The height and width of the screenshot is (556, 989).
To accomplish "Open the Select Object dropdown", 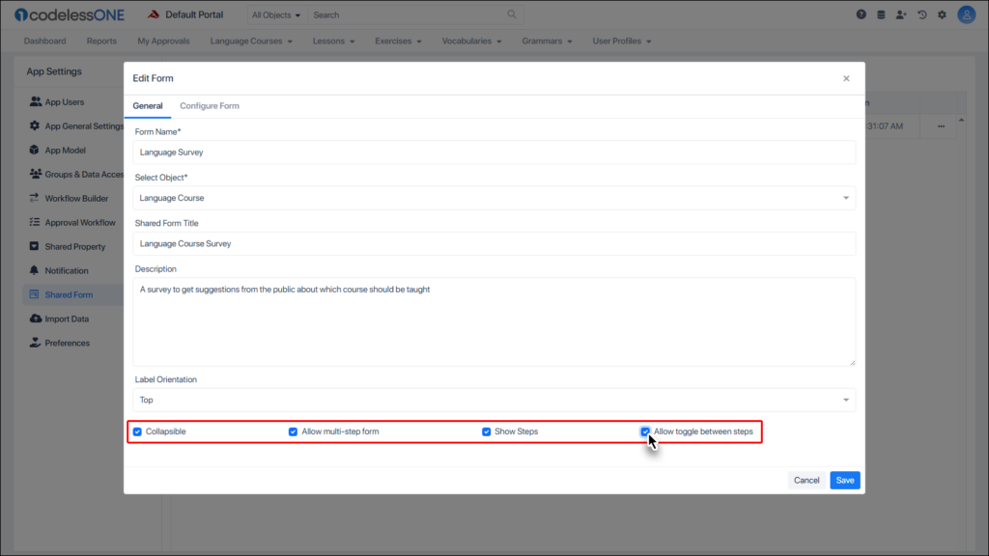I will pyautogui.click(x=494, y=198).
